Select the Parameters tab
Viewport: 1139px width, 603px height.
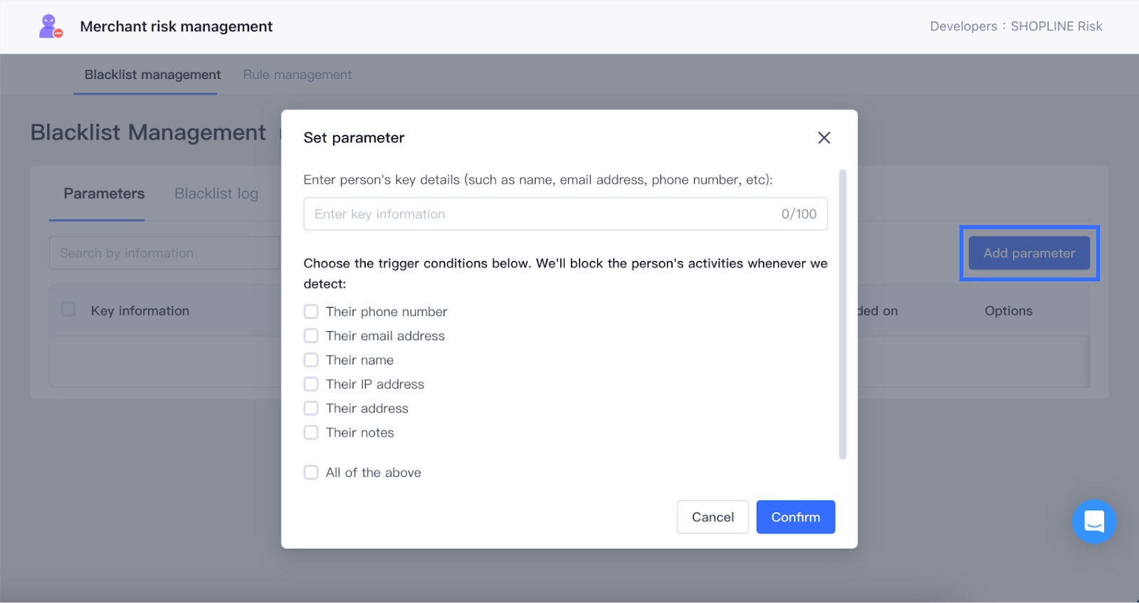coord(104,194)
